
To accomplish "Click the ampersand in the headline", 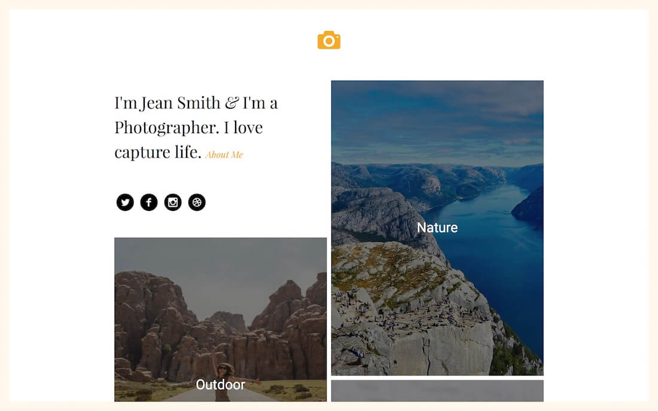I will pos(231,103).
